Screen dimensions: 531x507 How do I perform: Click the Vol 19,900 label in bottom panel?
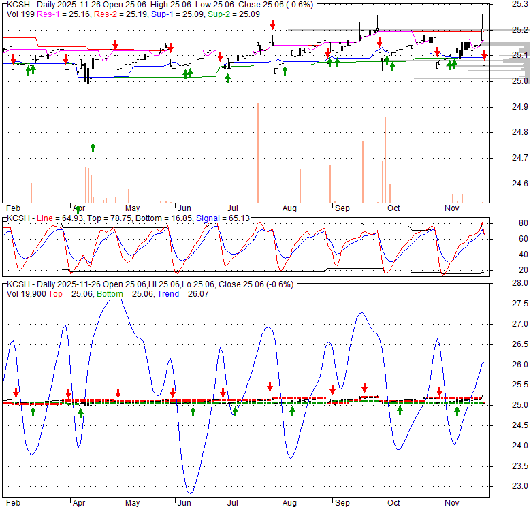click(25, 293)
